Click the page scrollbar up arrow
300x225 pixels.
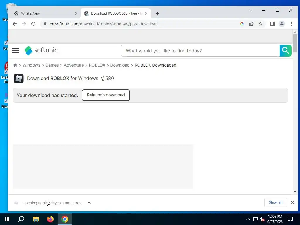pyautogui.click(x=295, y=32)
